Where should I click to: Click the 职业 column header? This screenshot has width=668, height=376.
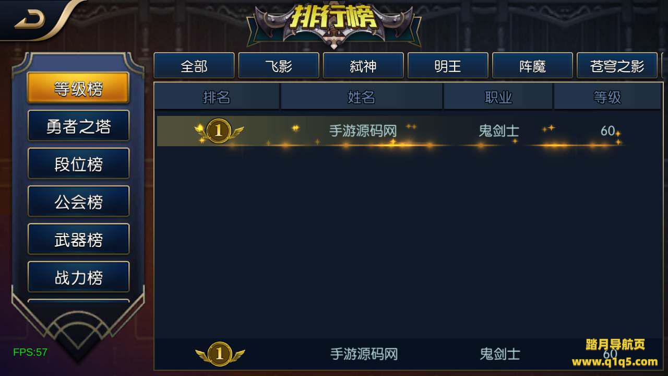(498, 97)
